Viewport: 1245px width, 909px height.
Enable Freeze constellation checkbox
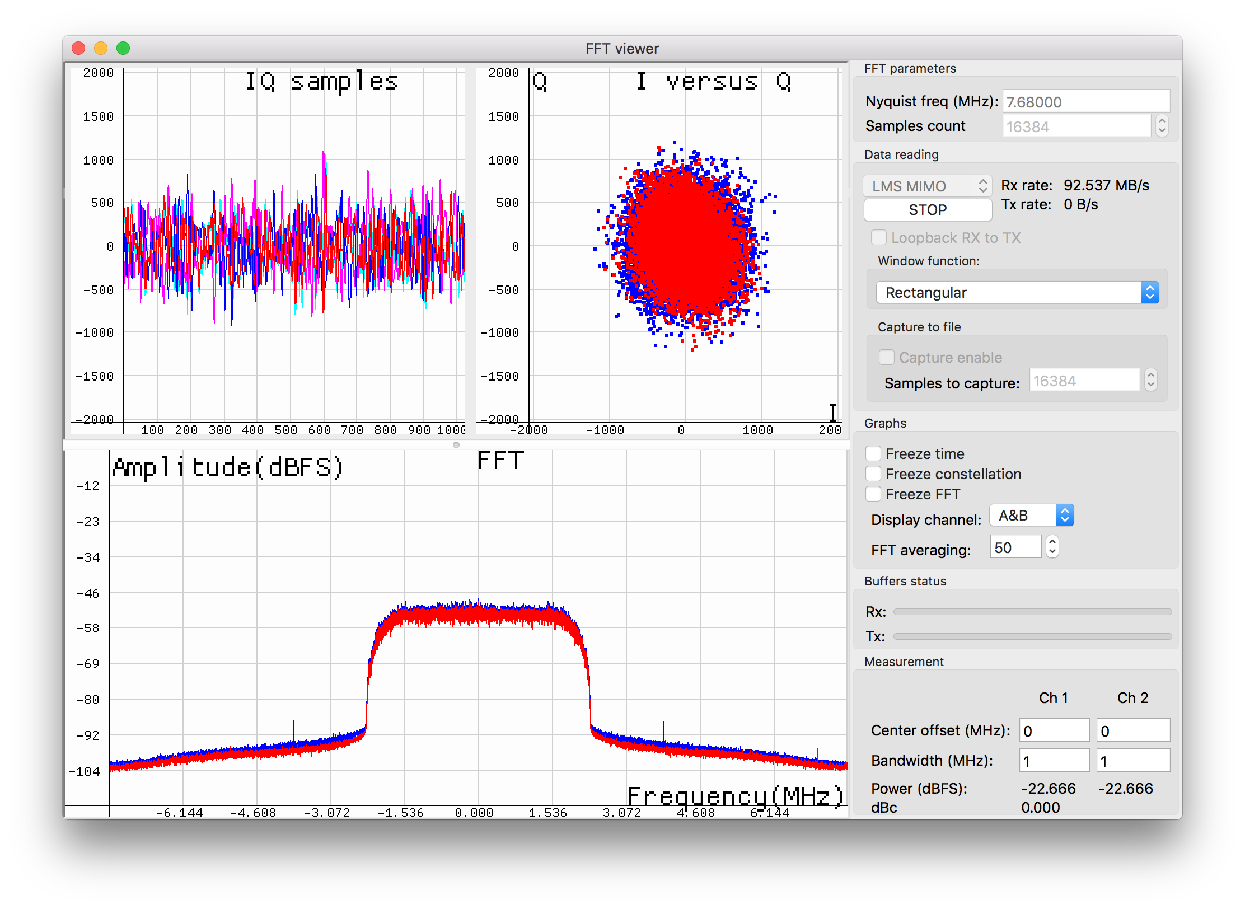(873, 474)
